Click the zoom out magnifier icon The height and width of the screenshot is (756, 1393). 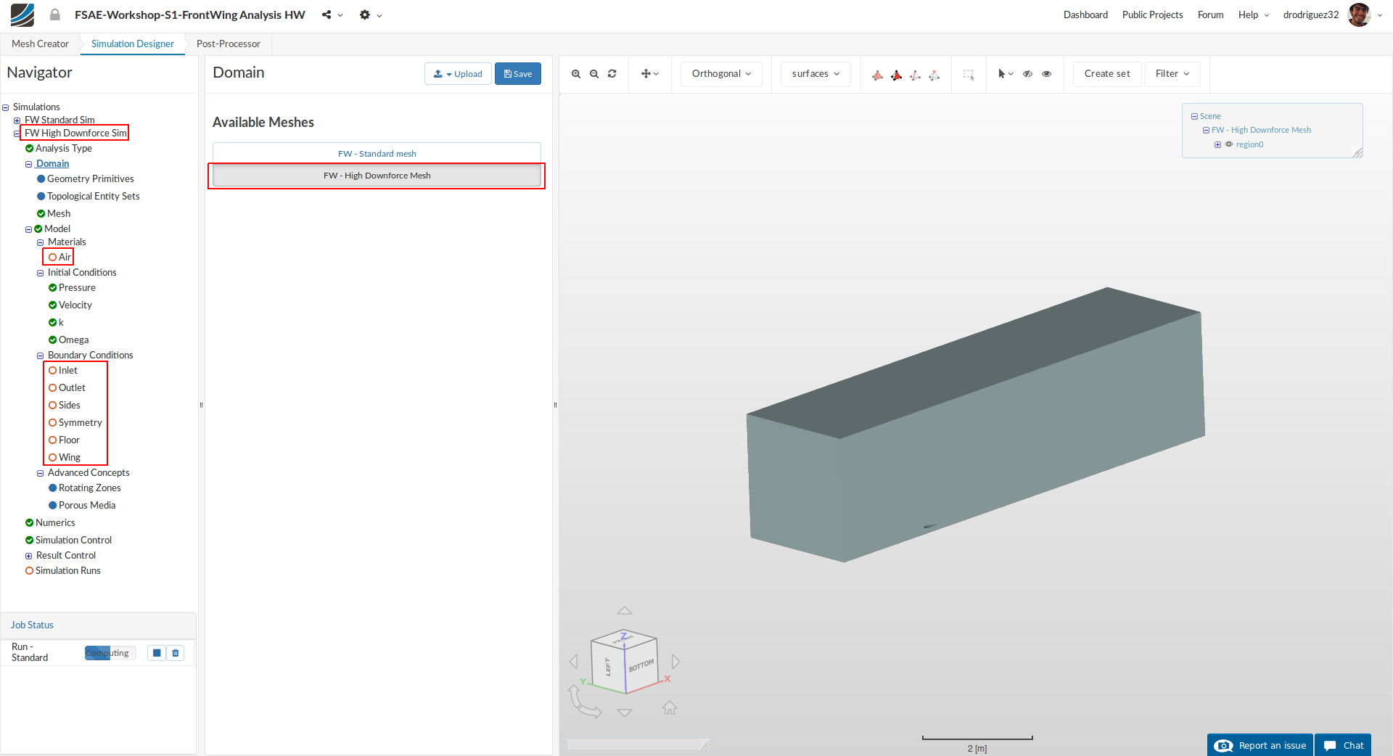(x=594, y=74)
